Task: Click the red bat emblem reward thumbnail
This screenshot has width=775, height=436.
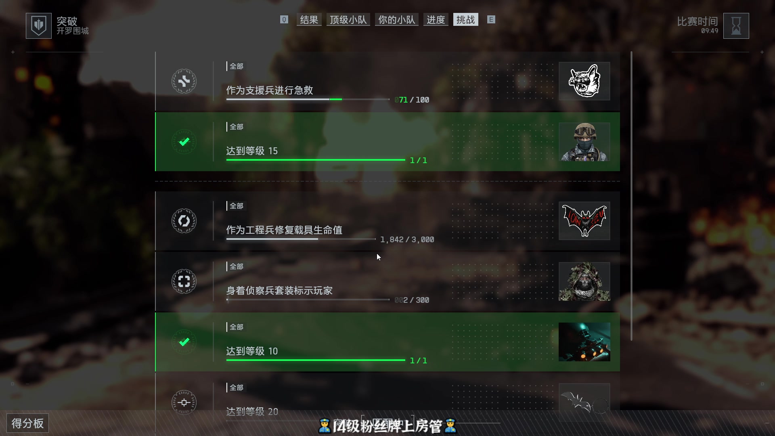Action: point(584,221)
